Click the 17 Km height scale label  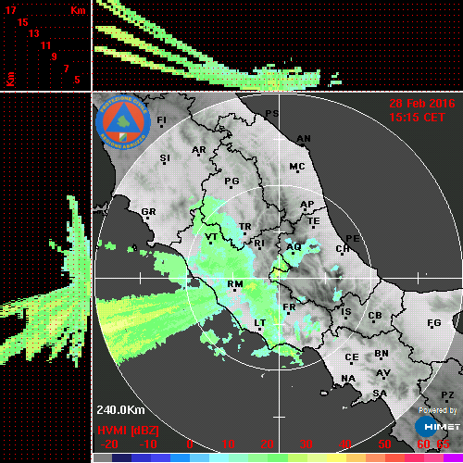(x=10, y=10)
